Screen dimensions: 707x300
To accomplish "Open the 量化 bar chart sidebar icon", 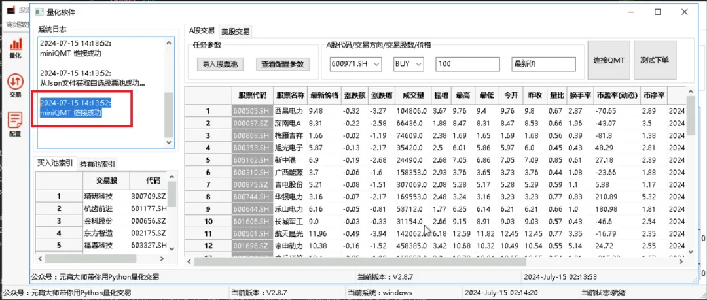I will 14,47.
